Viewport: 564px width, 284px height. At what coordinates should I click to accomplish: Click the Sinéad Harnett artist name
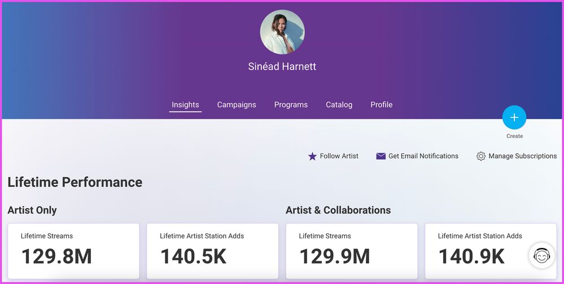[282, 67]
